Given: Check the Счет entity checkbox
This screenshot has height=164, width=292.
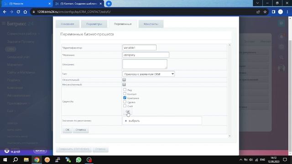Looking at the screenshot, I should pos(125,106).
